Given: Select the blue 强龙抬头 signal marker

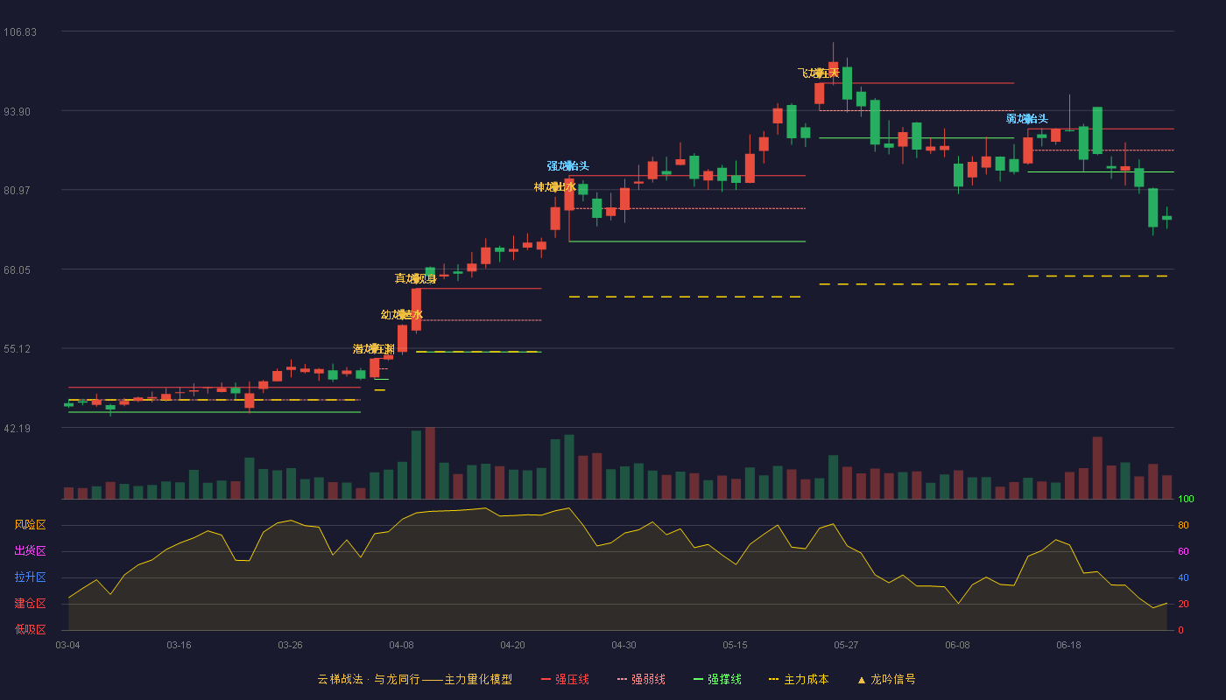Looking at the screenshot, I should pyautogui.click(x=568, y=165).
